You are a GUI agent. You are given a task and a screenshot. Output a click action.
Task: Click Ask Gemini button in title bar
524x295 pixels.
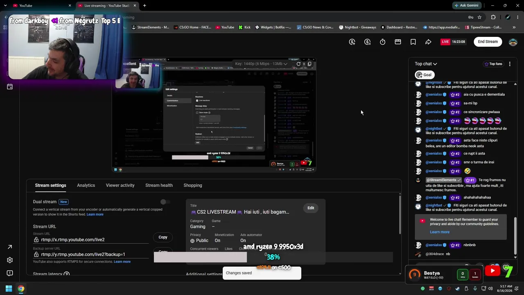(x=466, y=5)
